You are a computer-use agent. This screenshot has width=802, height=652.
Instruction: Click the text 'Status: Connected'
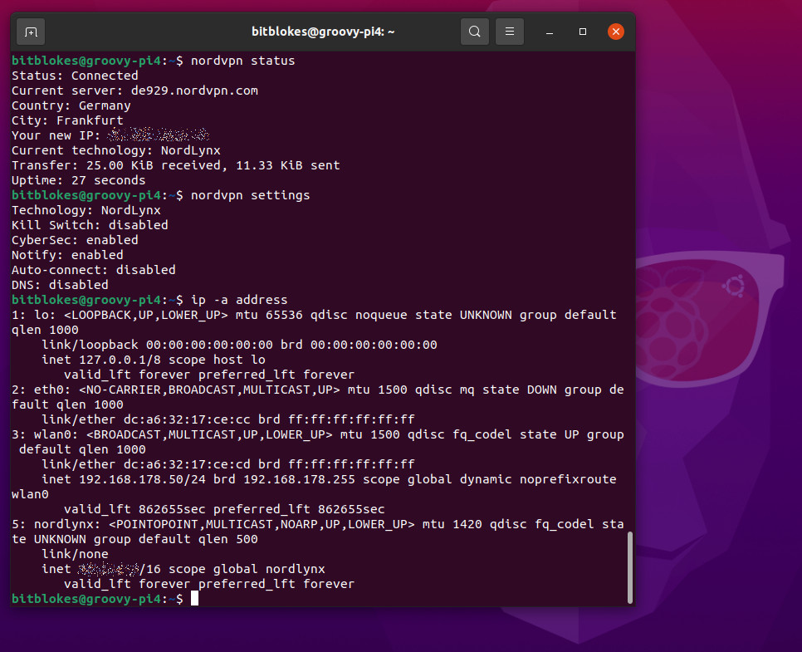click(76, 76)
